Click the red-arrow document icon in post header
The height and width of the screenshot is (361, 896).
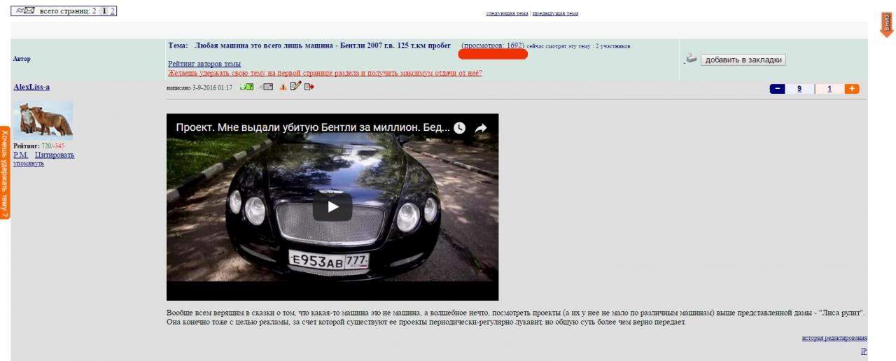[309, 87]
